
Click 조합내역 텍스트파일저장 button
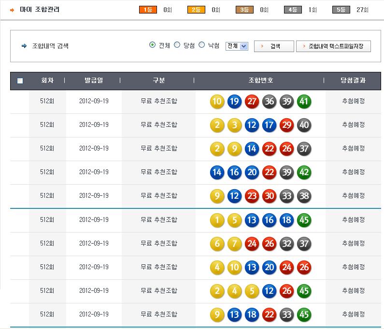[333, 46]
